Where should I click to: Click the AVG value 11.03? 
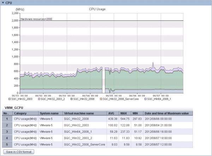tap(113, 138)
